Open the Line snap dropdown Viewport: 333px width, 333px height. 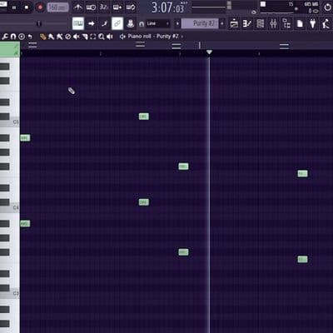[x=157, y=23]
